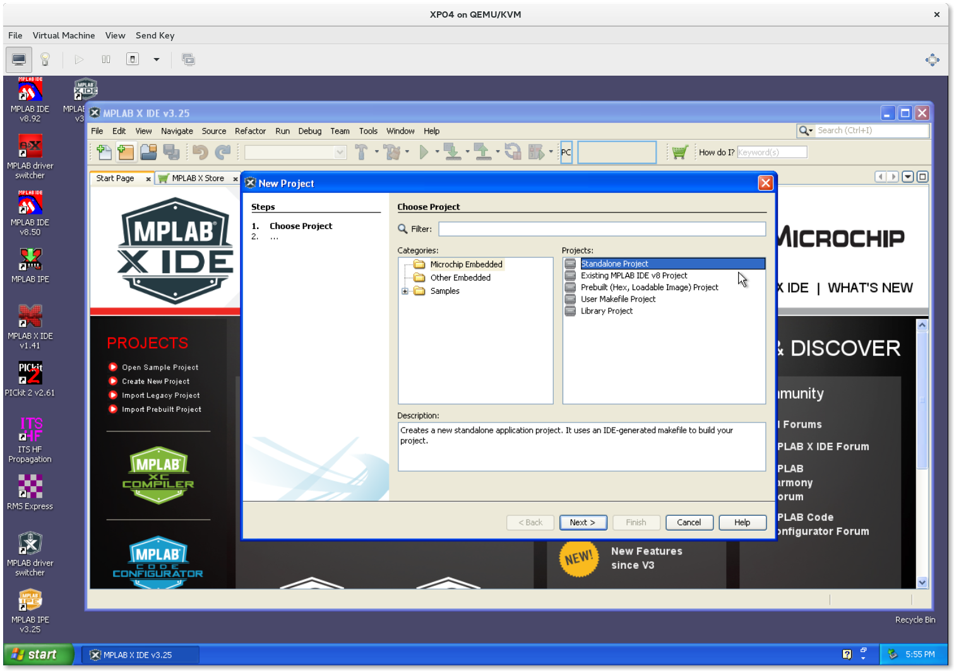Click the Save All icon
954x671 pixels.
(x=172, y=152)
